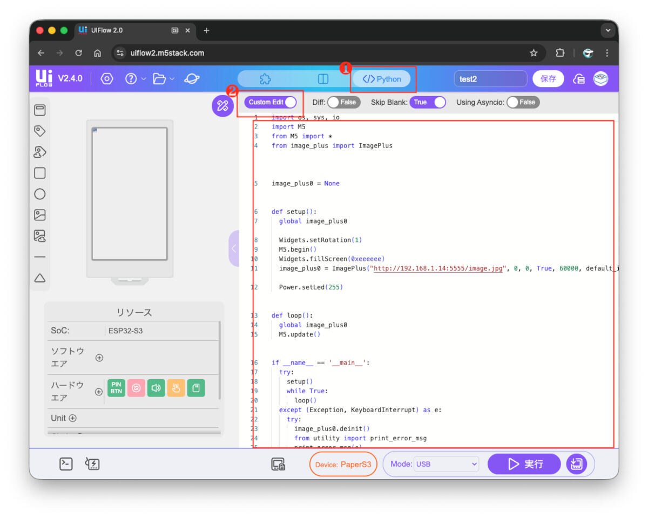Turn off the Skip Blank toggle
This screenshot has height=518, width=648.
[x=427, y=102]
